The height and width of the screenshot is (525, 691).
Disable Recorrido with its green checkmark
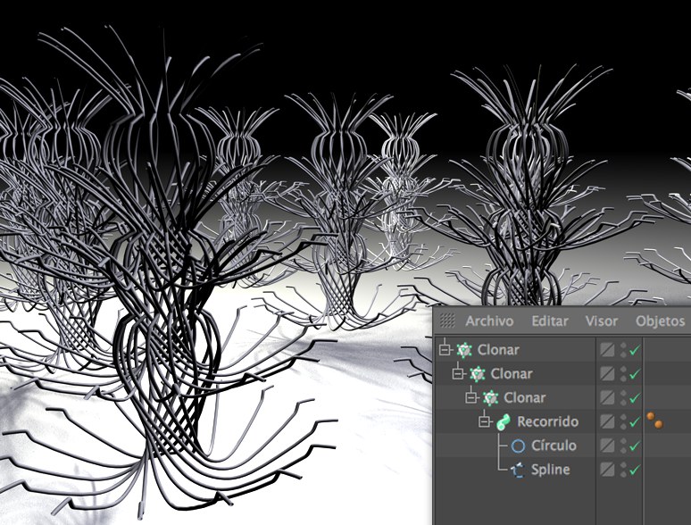click(635, 421)
